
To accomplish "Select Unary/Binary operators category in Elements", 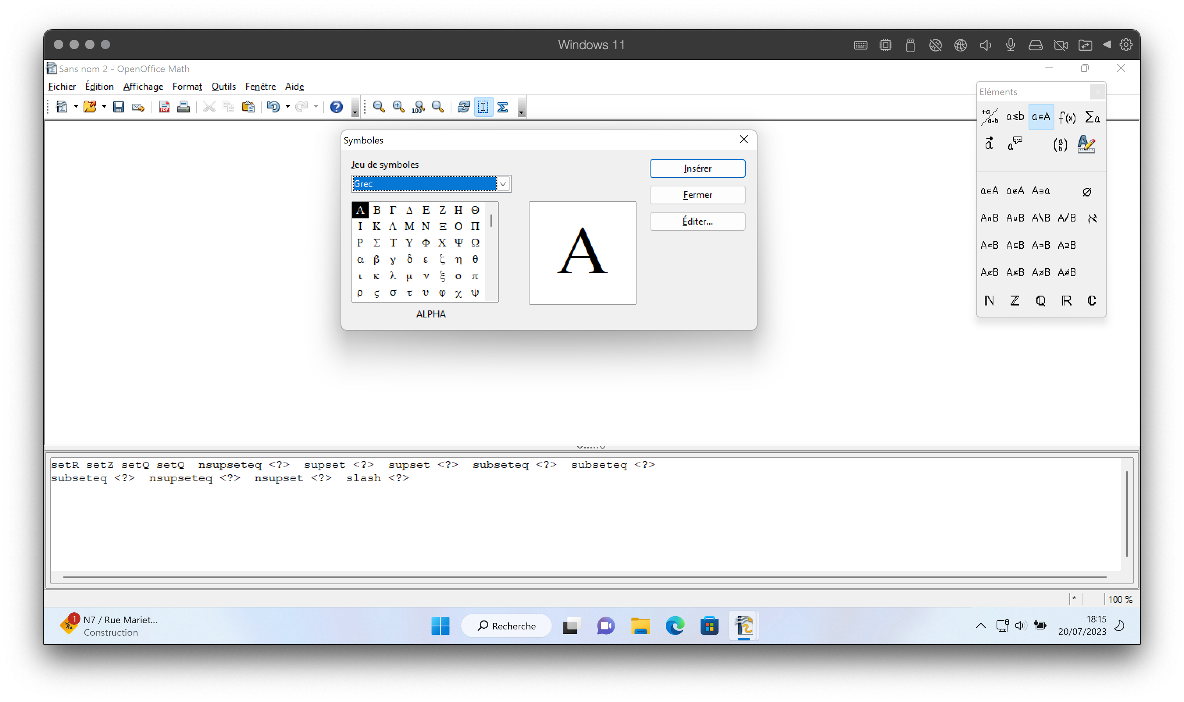I will 990,117.
